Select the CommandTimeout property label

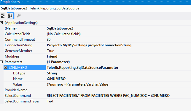(20, 40)
